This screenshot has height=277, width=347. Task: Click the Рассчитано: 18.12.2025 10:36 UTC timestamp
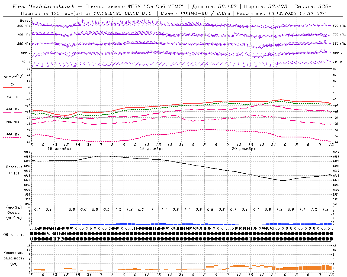tap(281, 13)
